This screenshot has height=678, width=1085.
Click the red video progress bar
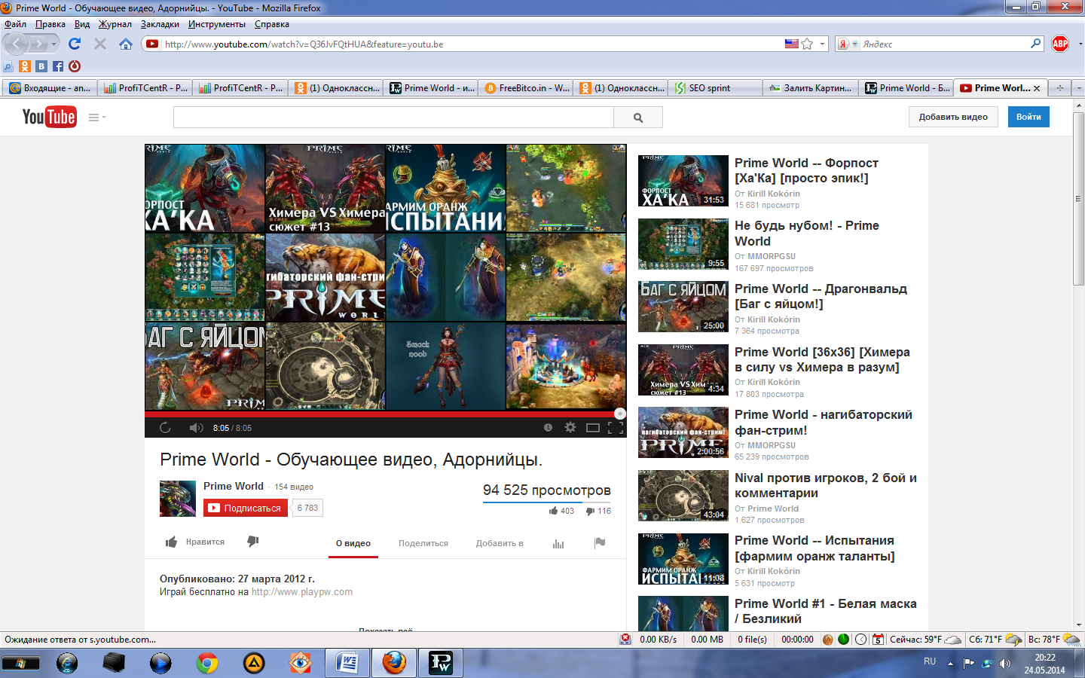pyautogui.click(x=385, y=414)
